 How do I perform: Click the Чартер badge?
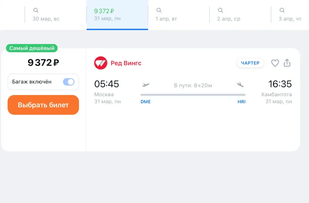(250, 63)
